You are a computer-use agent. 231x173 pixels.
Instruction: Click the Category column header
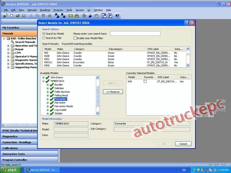pos(89,49)
